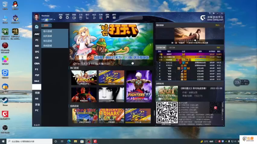This screenshot has height=144, width=257.
Task: Open the settings gear in title bar
Action: click(214, 13)
